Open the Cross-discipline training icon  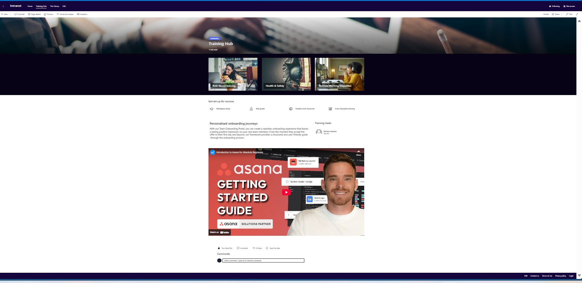(330, 109)
